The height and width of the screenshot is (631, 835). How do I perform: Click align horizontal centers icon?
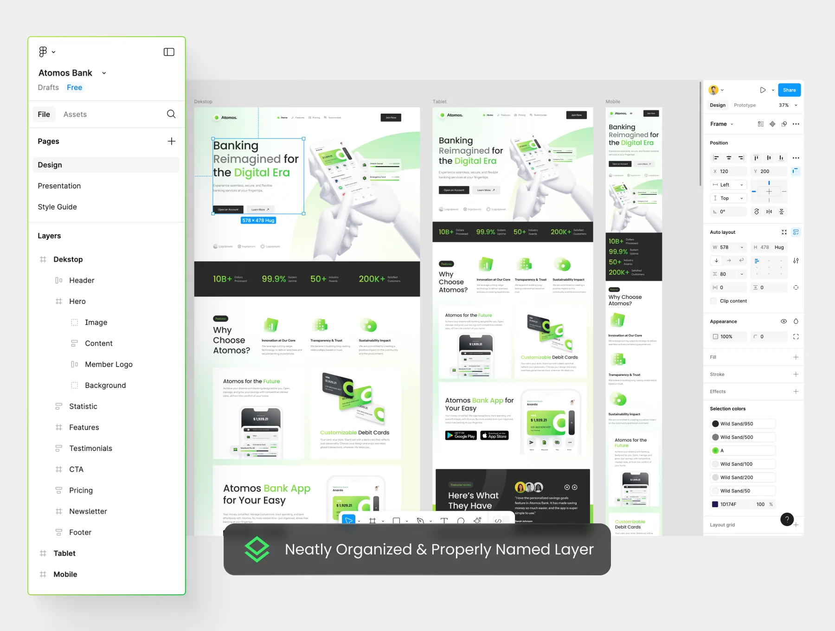728,158
